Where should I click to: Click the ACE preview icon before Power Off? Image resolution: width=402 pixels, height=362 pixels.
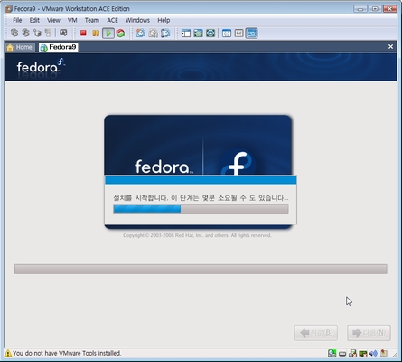pyautogui.click(x=63, y=33)
